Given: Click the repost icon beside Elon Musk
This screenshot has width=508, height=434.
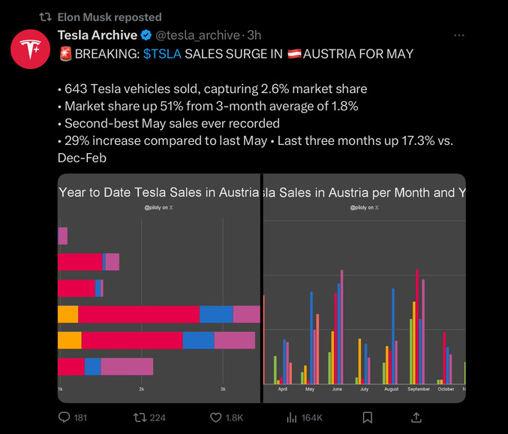Looking at the screenshot, I should coord(45,17).
